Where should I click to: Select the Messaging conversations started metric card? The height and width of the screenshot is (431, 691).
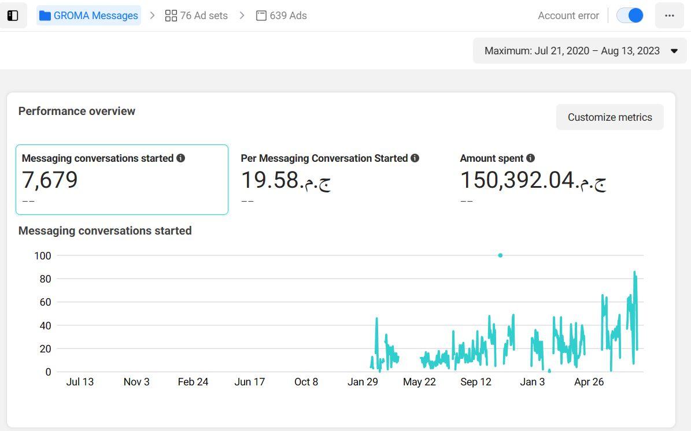(x=121, y=179)
